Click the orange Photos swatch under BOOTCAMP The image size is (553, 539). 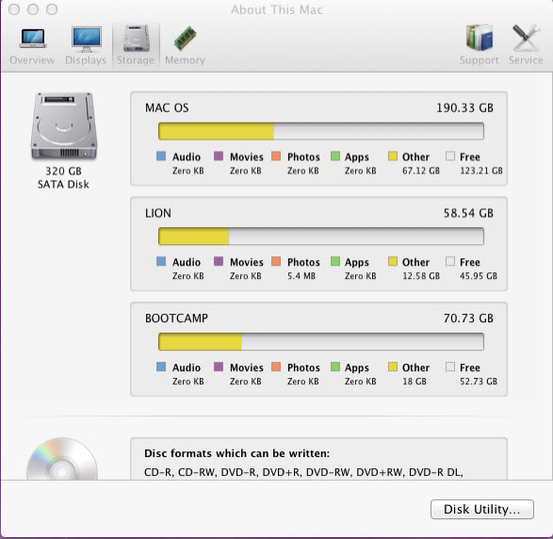point(276,367)
